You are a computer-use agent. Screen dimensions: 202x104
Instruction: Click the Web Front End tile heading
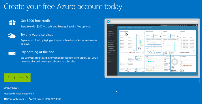pos(150,31)
